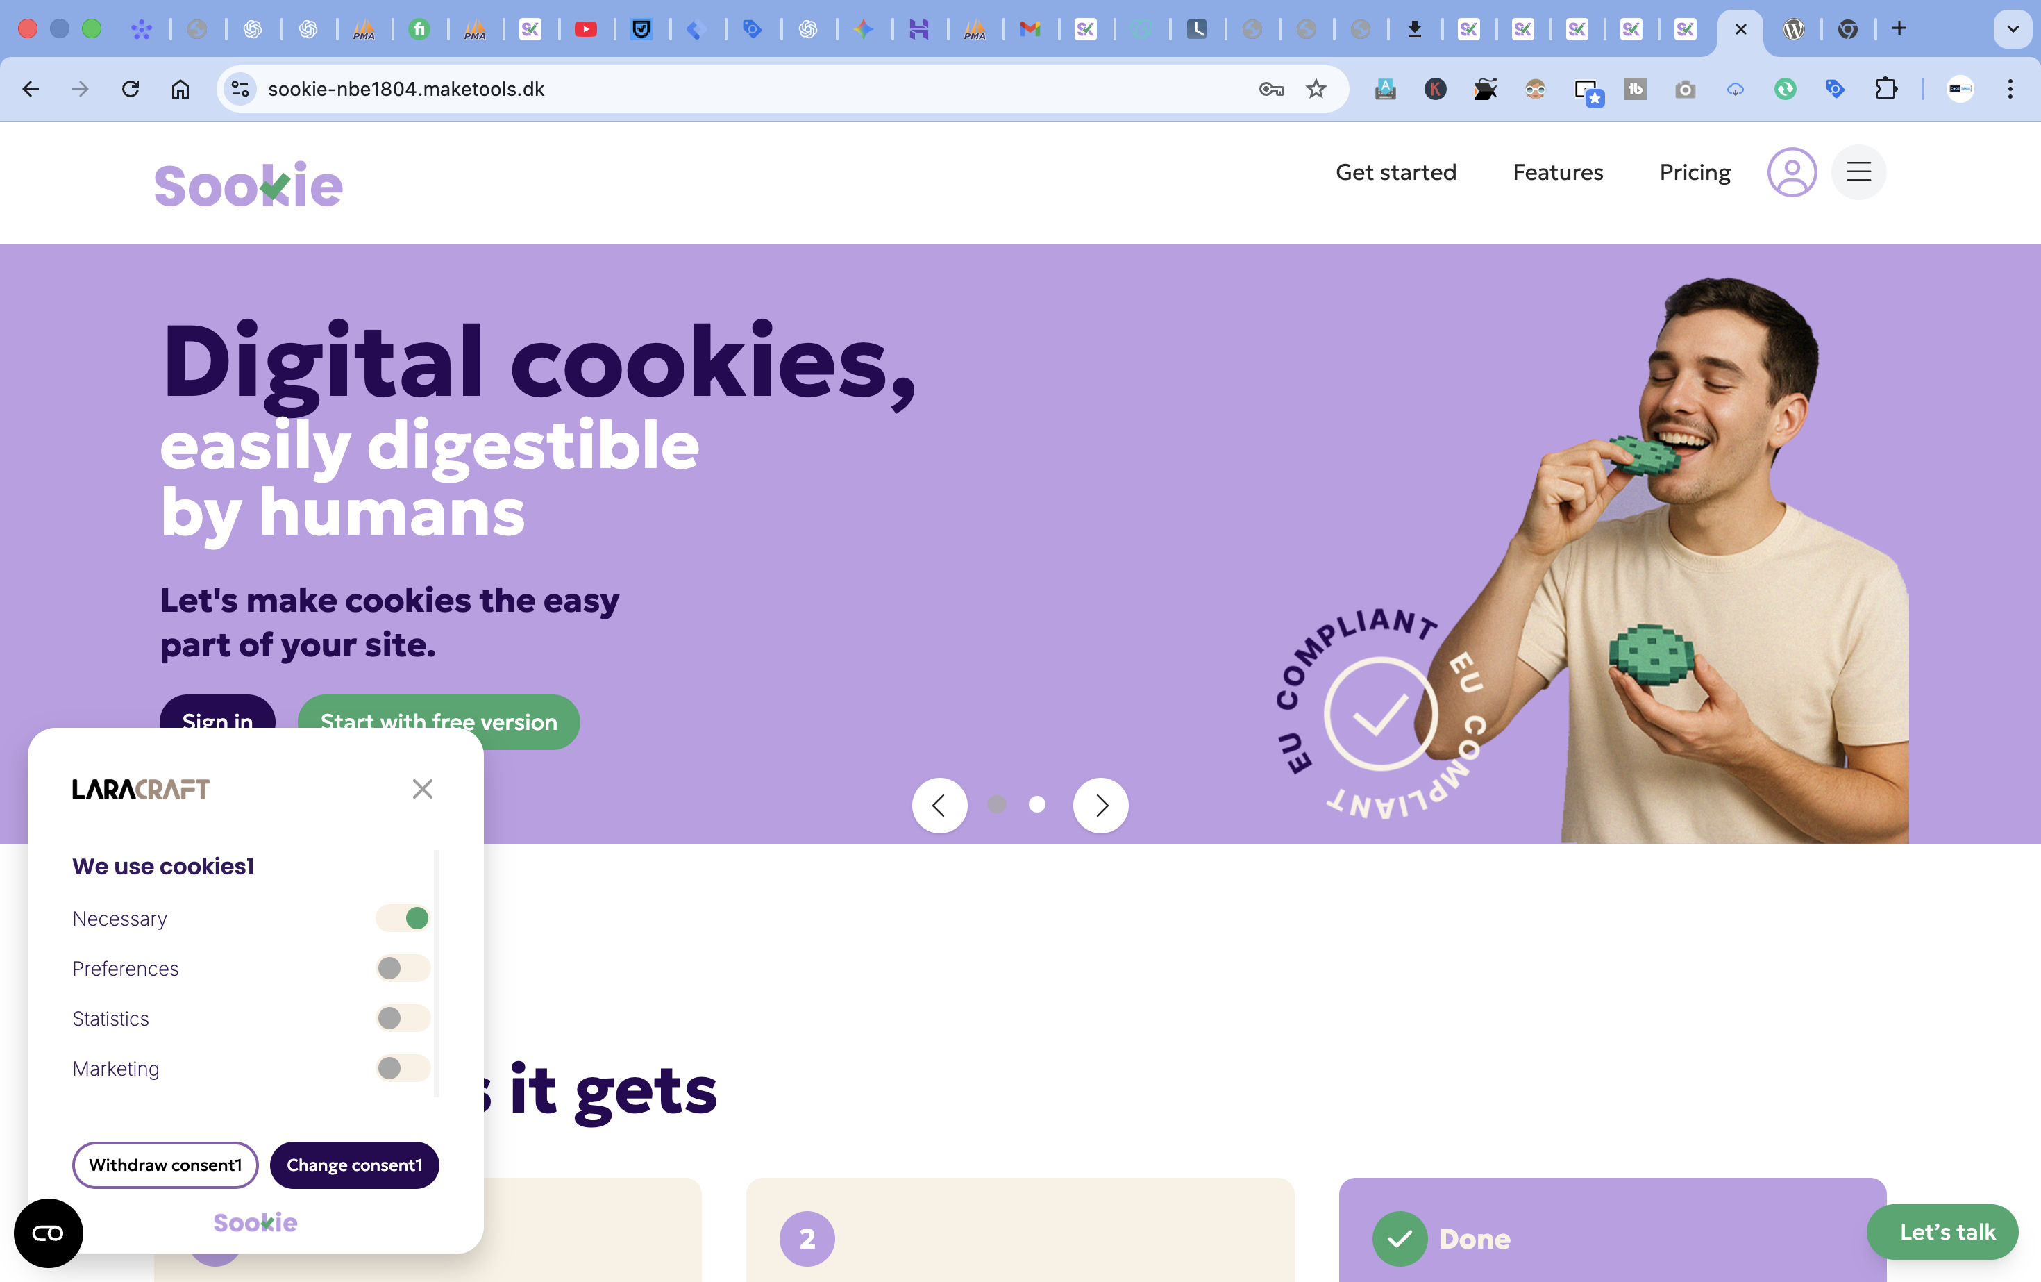Close the Laracraft cookie popup

(422, 788)
